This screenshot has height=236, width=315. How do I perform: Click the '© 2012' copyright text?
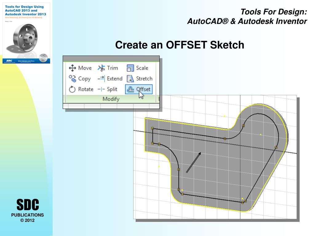click(x=27, y=220)
